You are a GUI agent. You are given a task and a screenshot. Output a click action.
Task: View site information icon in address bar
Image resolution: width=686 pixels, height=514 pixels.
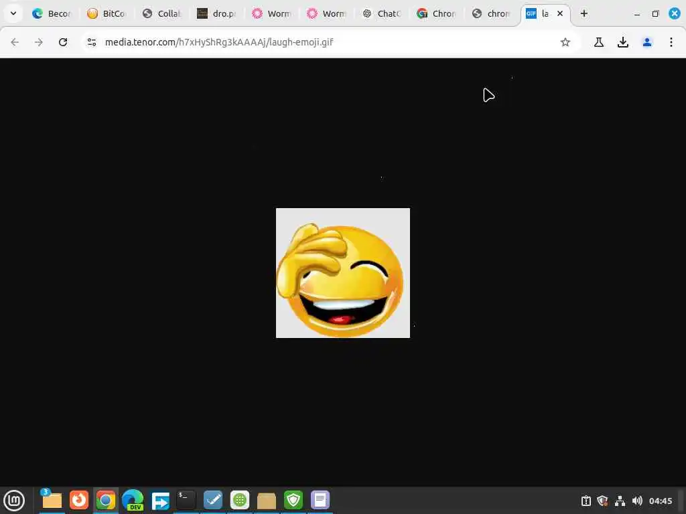(91, 42)
